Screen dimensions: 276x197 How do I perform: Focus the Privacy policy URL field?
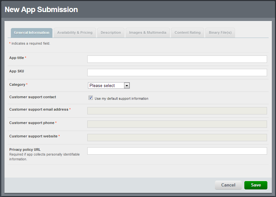point(177,151)
